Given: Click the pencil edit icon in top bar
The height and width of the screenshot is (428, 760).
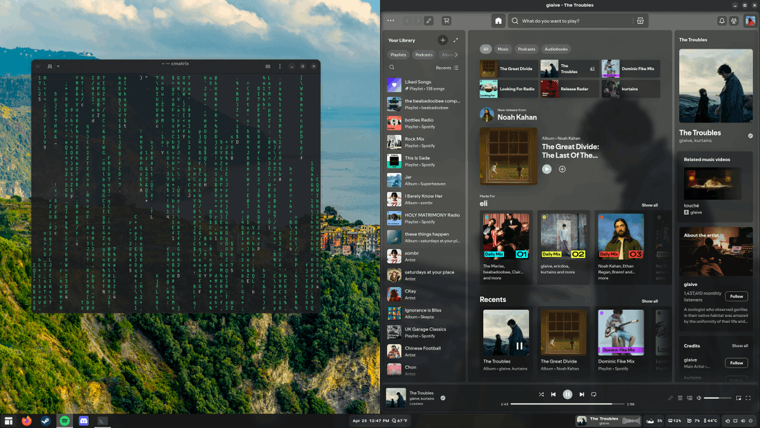Looking at the screenshot, I should pos(429,21).
